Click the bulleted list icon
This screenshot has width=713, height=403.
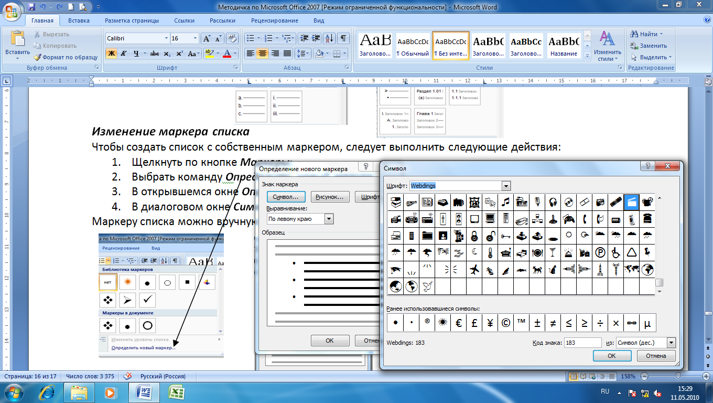250,38
